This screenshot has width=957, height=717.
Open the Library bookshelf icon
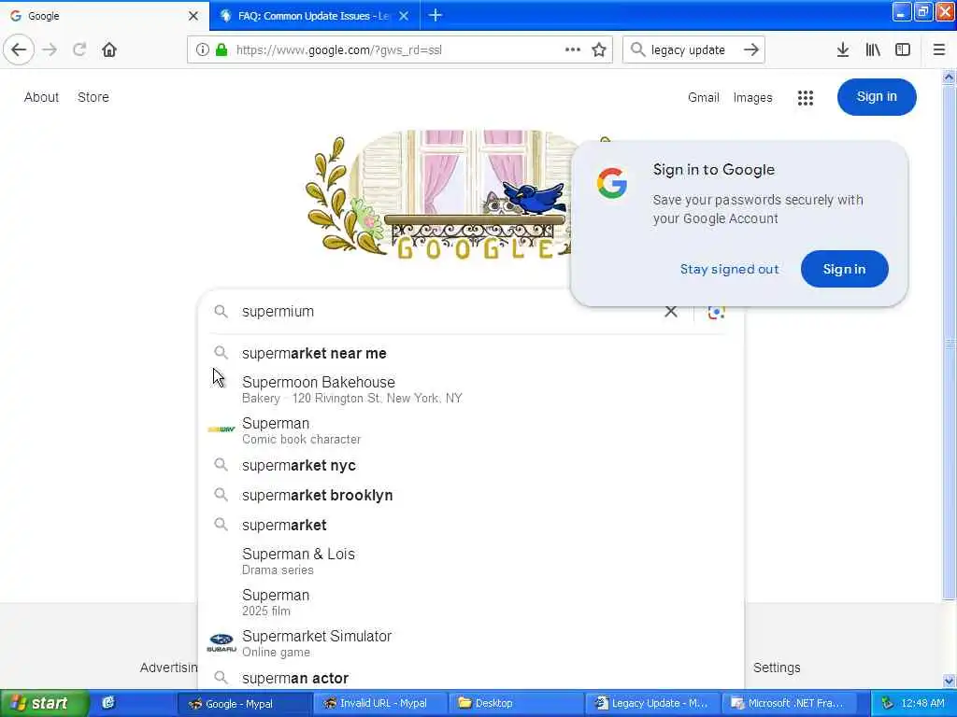tap(873, 50)
